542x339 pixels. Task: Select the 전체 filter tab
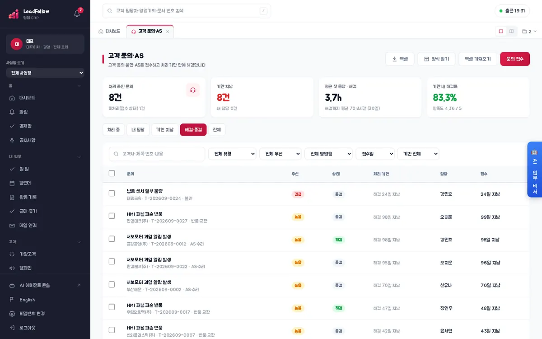click(x=217, y=130)
